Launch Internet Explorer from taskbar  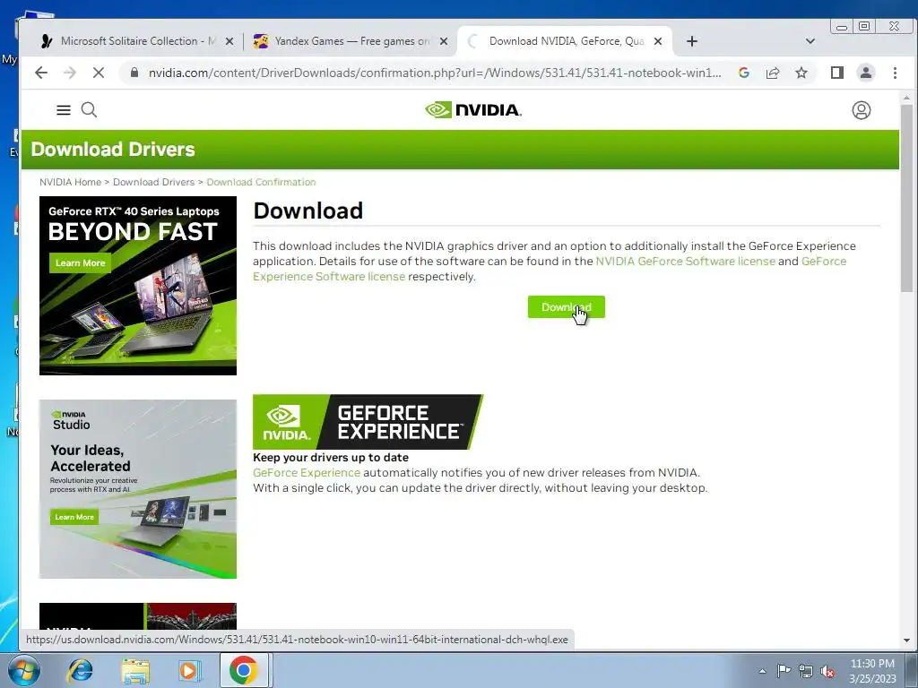click(x=80, y=670)
